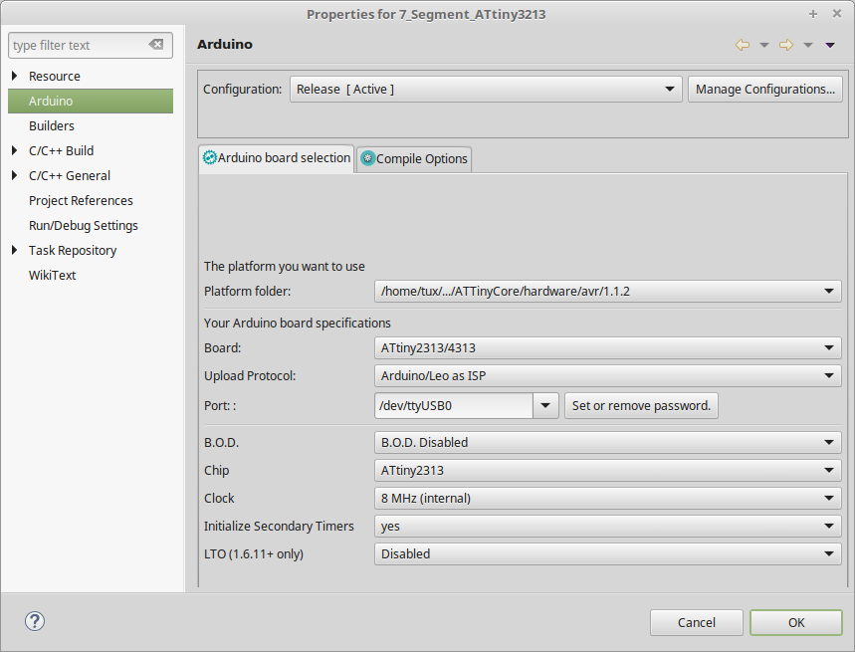
Task: Open the Clock dropdown set to 8 MHz
Action: [607, 498]
